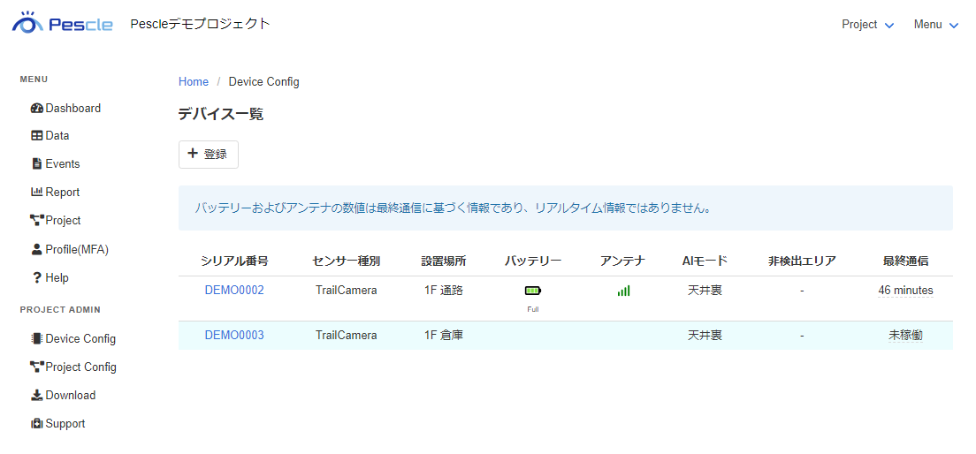Click the Support medkit icon

pyautogui.click(x=37, y=423)
